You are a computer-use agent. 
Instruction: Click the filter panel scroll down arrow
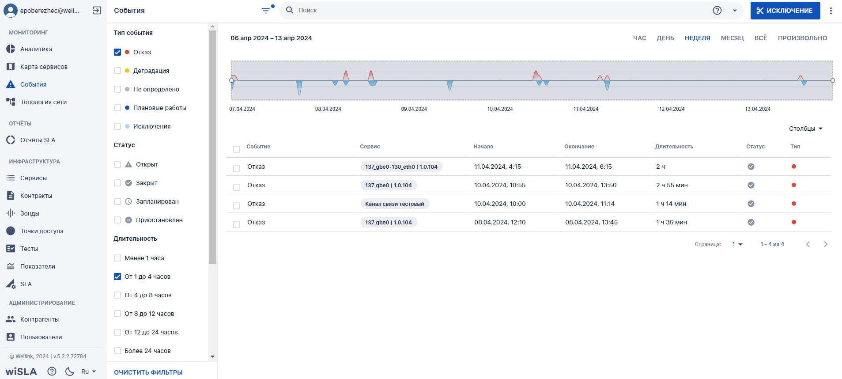coord(212,356)
